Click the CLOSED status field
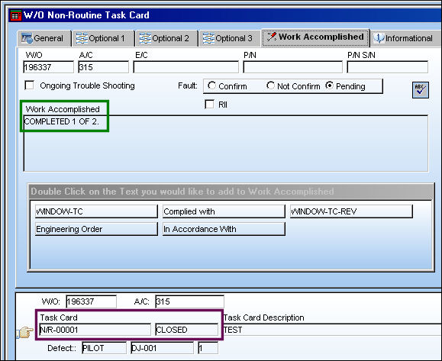The height and width of the screenshot is (361, 442). 186,330
